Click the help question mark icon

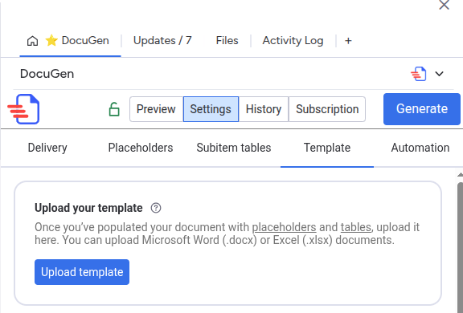156,208
